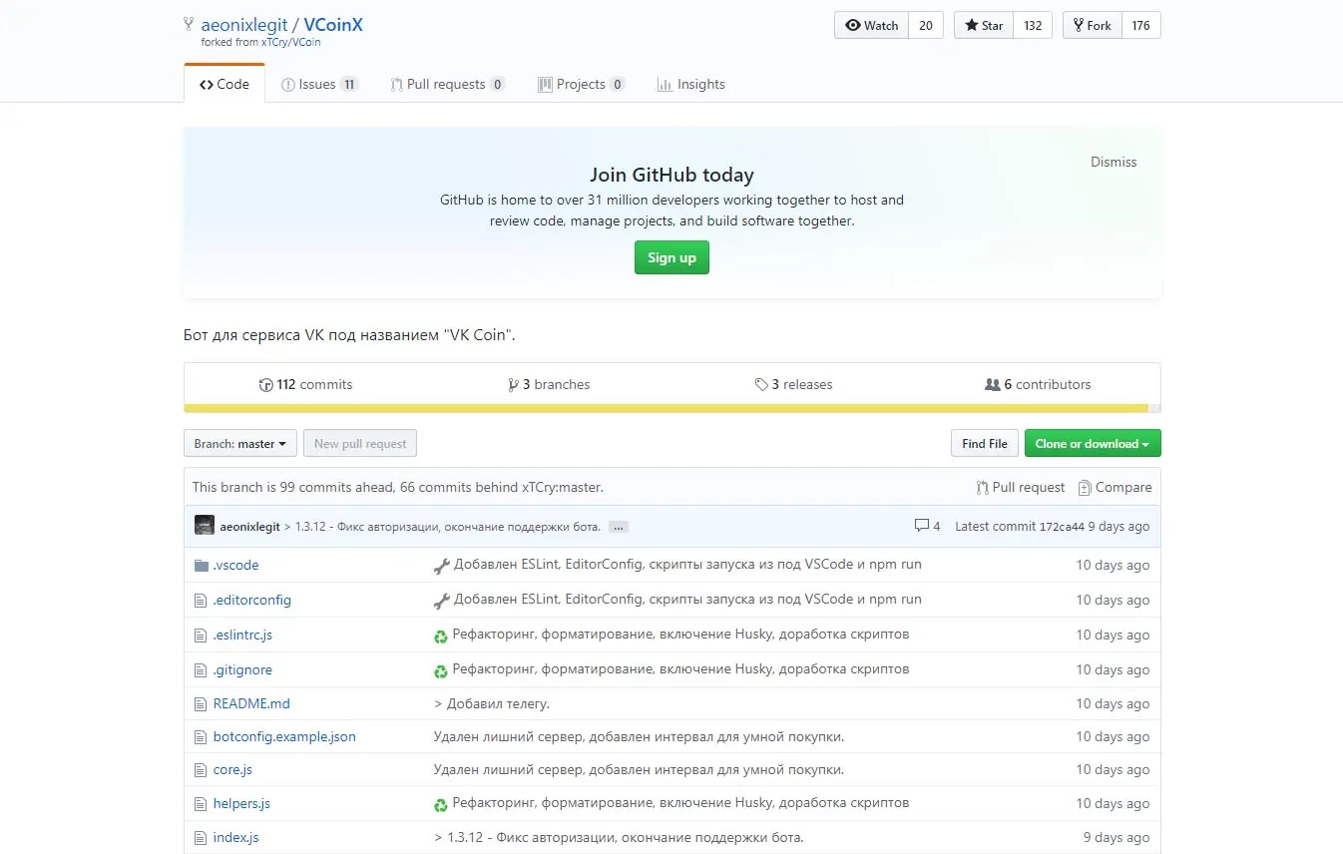The width and height of the screenshot is (1343, 854).
Task: Click the Star button
Action: click(x=984, y=26)
